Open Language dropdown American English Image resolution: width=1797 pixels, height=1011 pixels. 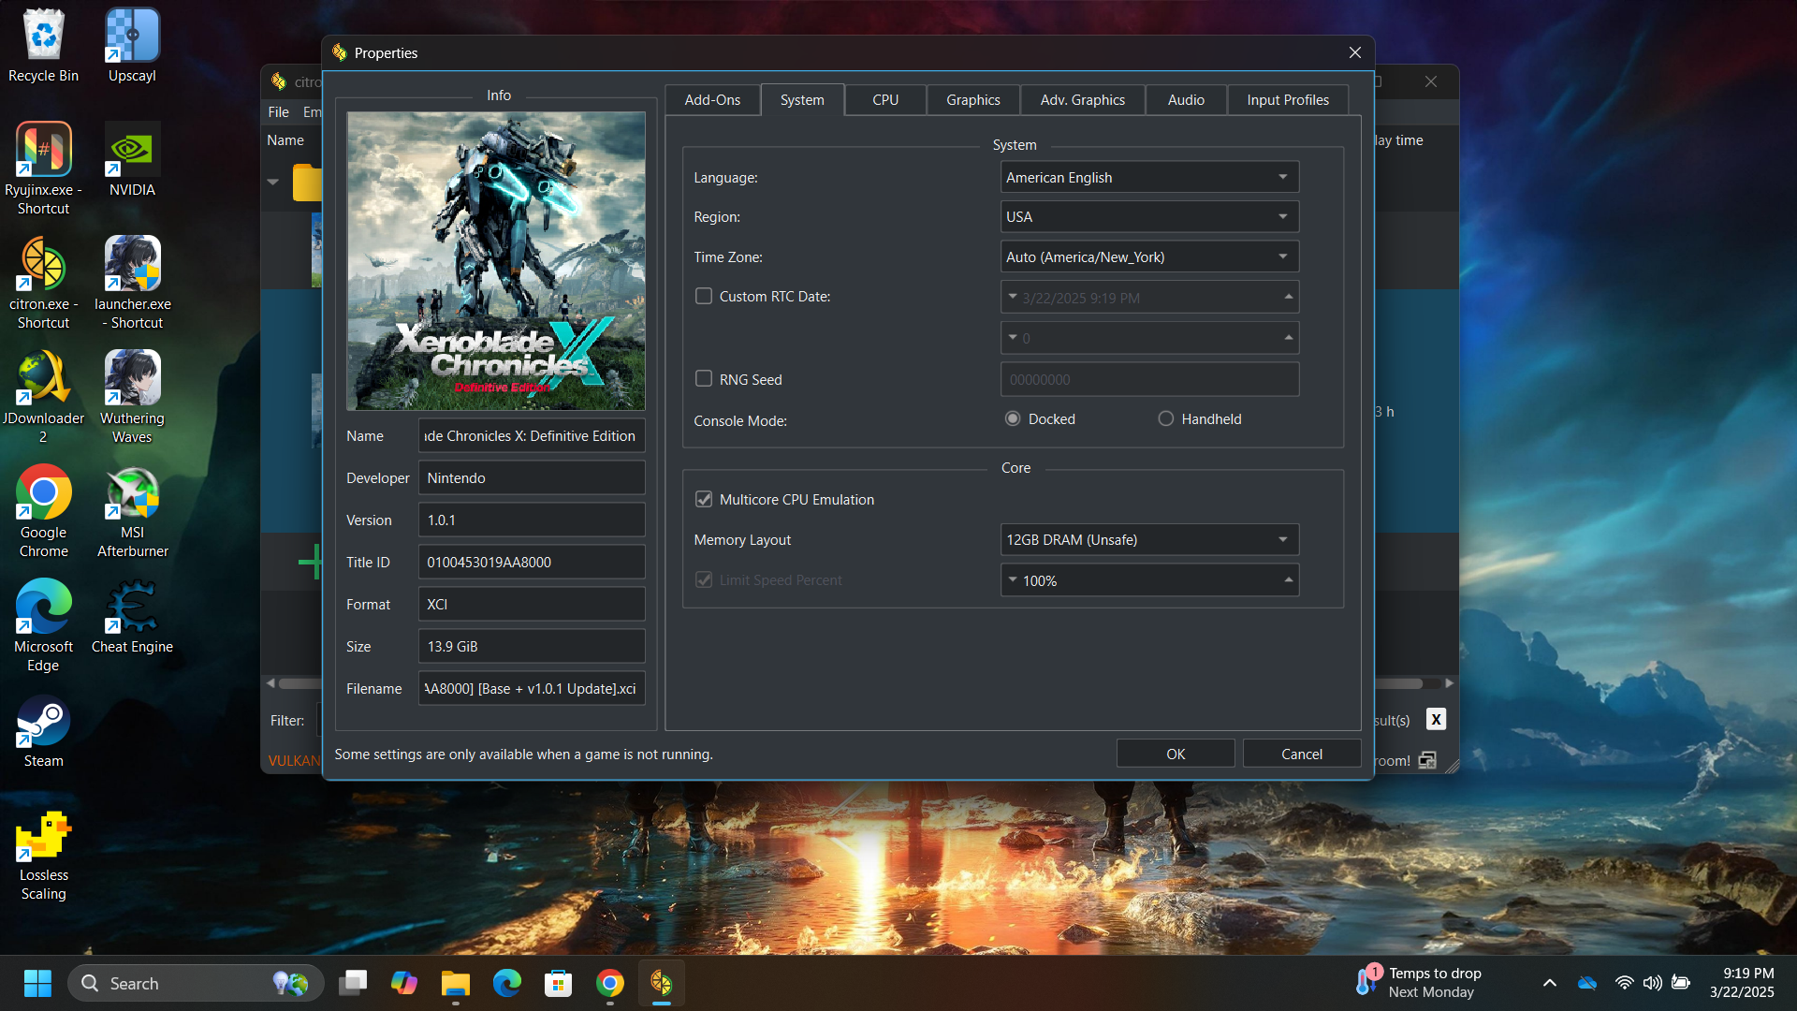coord(1149,177)
